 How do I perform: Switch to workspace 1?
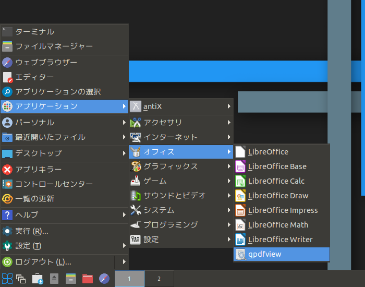129,279
